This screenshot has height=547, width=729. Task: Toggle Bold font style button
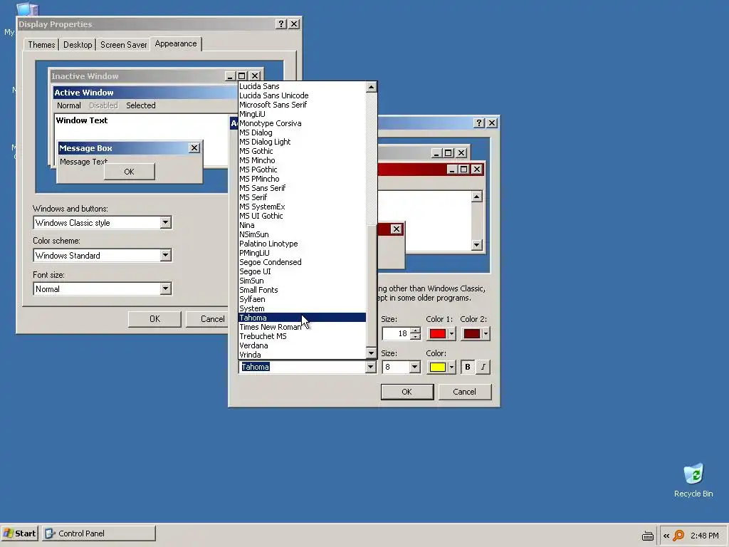[467, 367]
